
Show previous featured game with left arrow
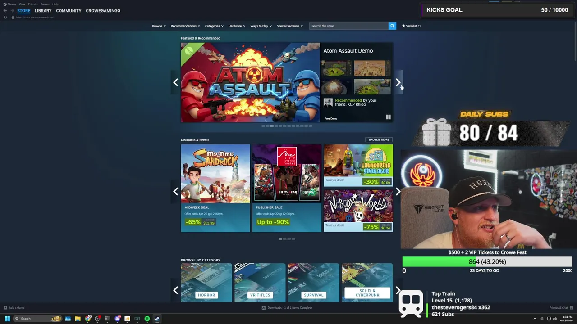click(176, 82)
